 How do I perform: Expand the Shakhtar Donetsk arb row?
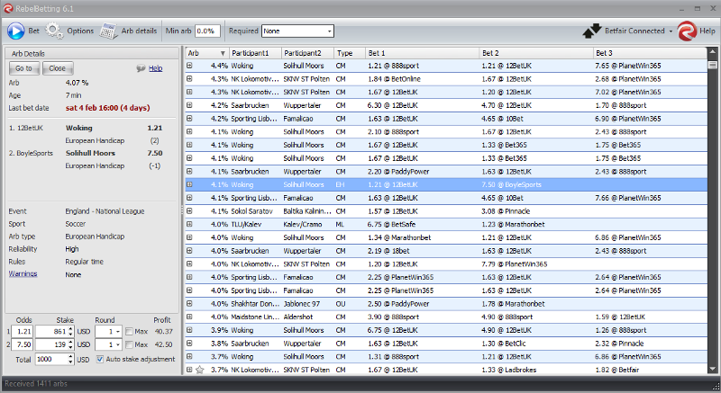(189, 304)
